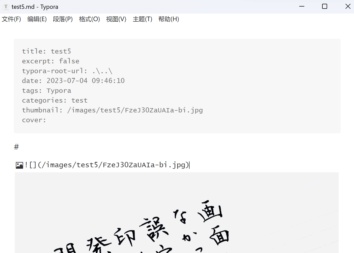This screenshot has height=253, width=354.
Task: Click the empty '#' heading line
Action: (x=17, y=147)
